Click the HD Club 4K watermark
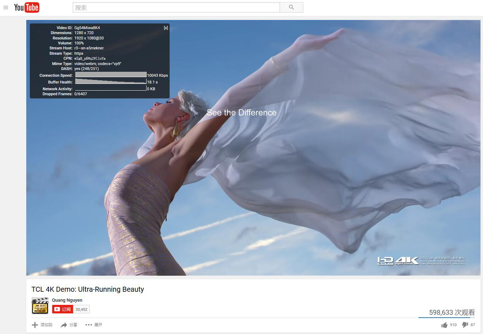This screenshot has width=483, height=334. (397, 261)
